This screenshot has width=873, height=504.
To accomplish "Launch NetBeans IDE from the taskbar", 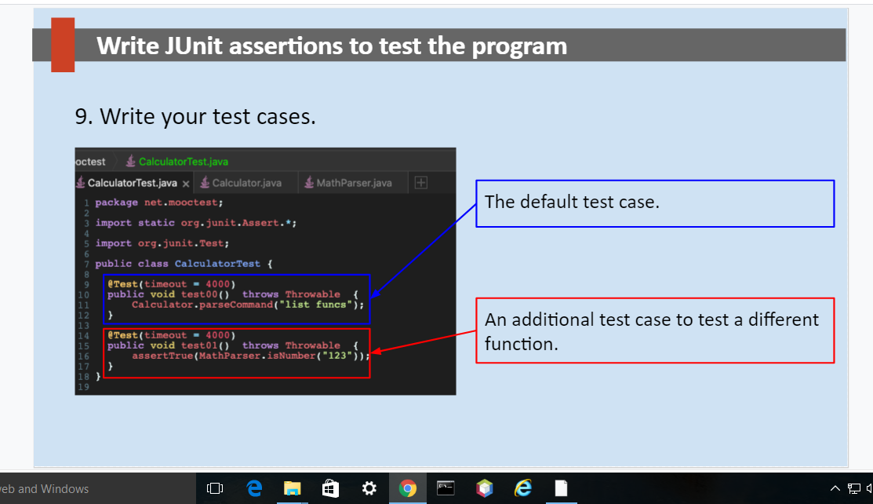I will click(484, 488).
